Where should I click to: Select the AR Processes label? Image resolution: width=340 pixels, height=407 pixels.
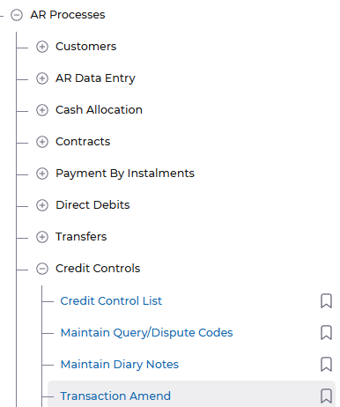pyautogui.click(x=68, y=15)
